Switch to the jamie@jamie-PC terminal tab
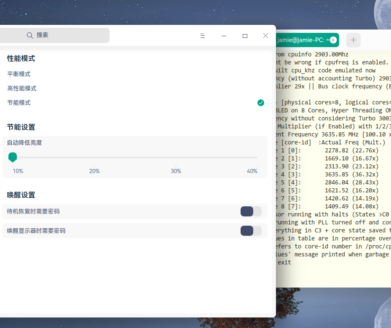The image size is (391, 328). coord(303,40)
